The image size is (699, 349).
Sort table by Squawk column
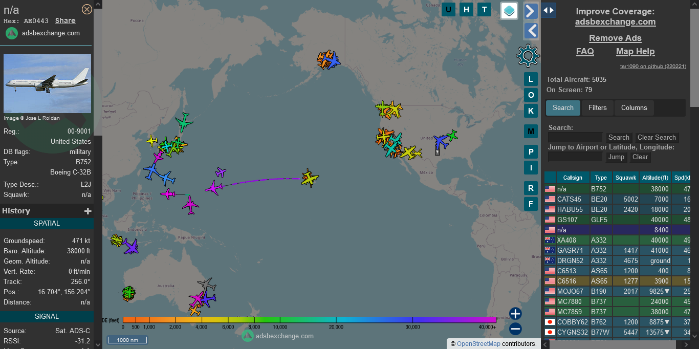tap(626, 178)
